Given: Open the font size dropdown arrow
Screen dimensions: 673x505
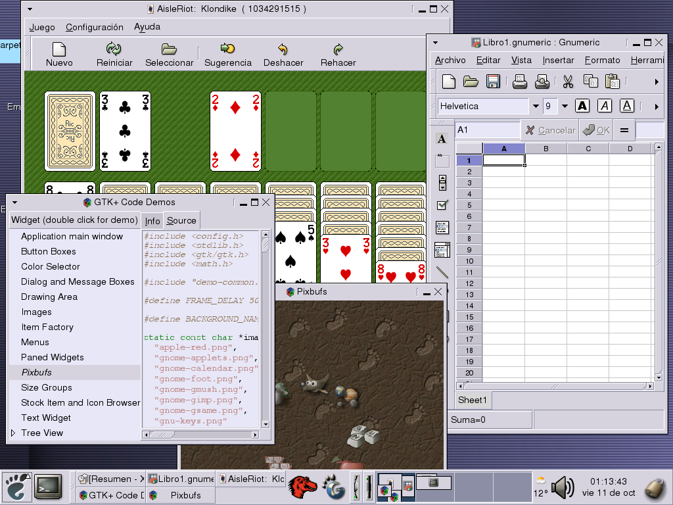Looking at the screenshot, I should point(565,106).
